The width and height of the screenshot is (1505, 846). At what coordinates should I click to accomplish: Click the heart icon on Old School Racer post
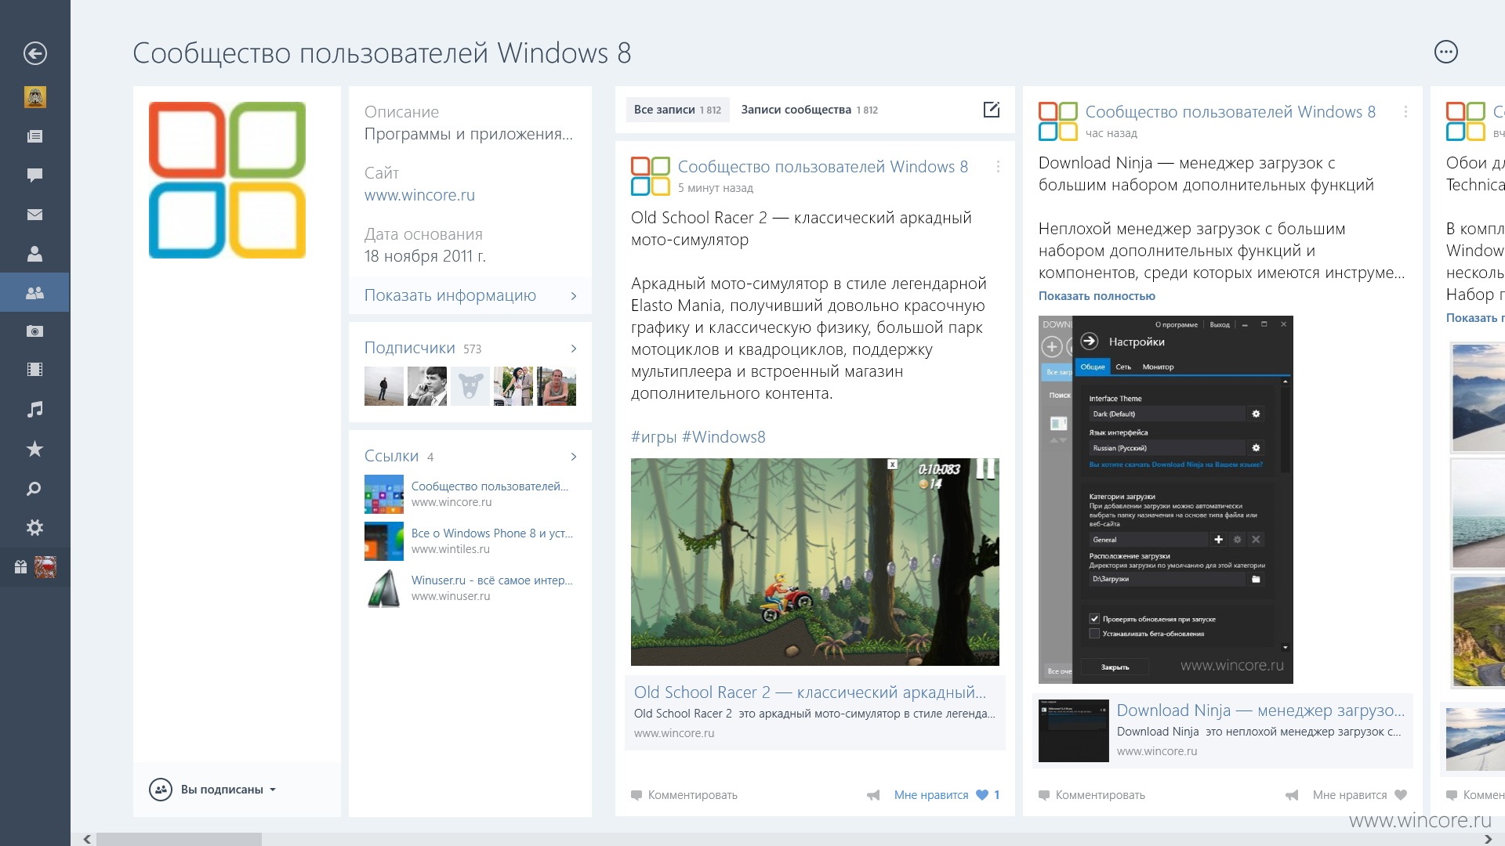coord(981,795)
